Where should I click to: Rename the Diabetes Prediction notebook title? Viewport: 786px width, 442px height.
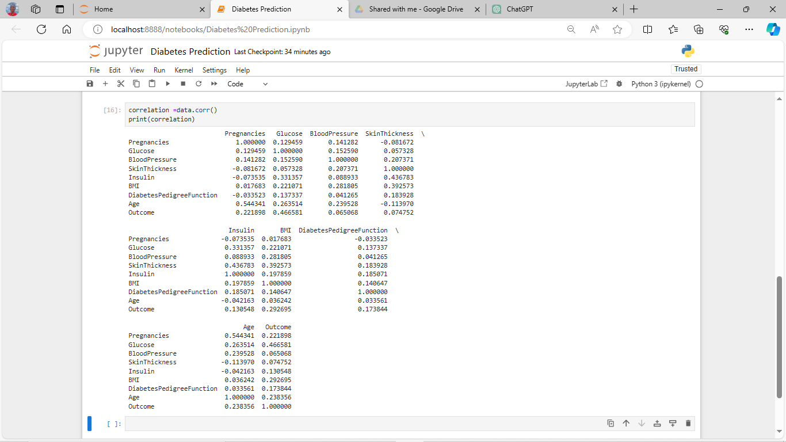[x=190, y=52]
